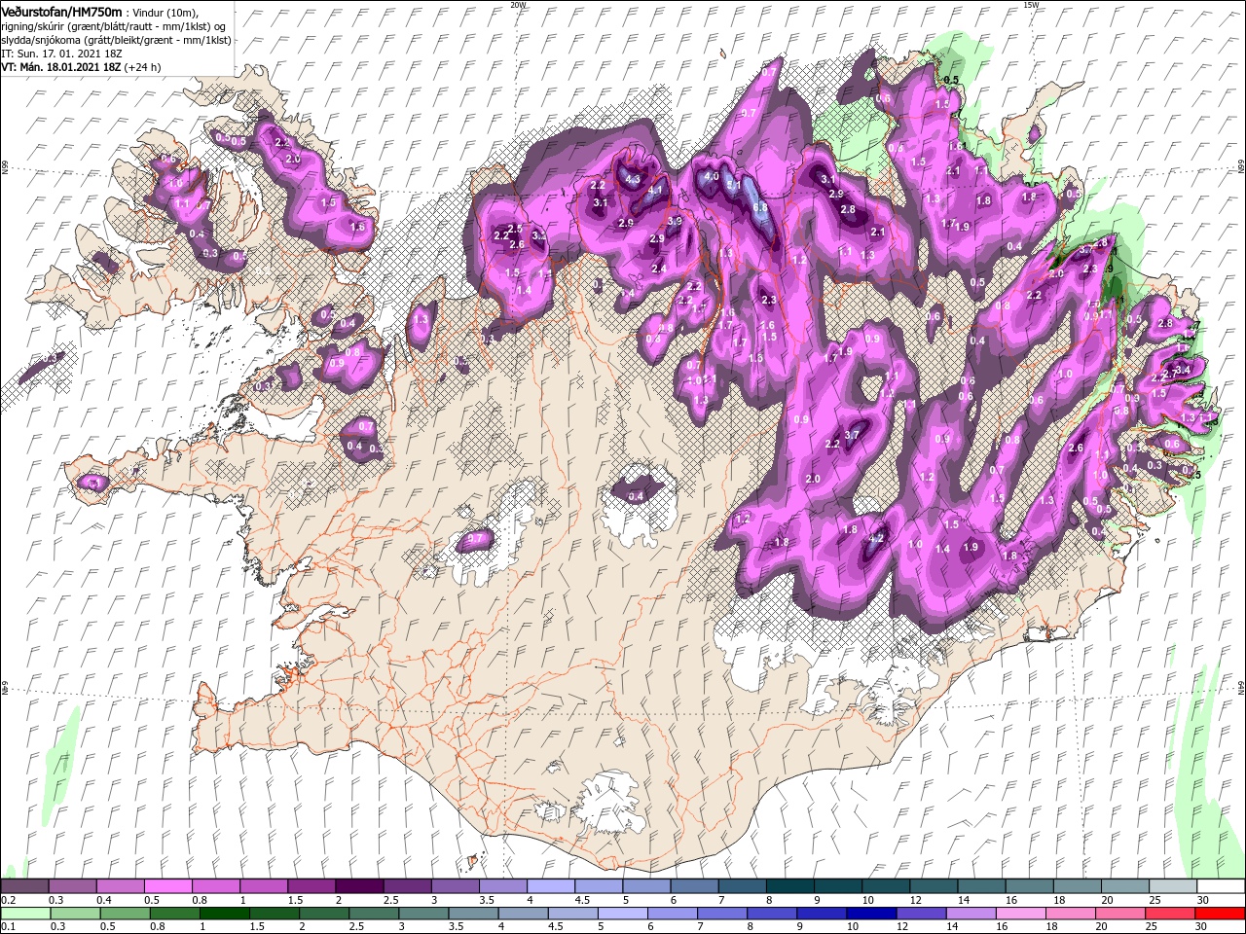1246x934 pixels.
Task: Click the red rain scale swatch after 30
Action: coord(1219,914)
